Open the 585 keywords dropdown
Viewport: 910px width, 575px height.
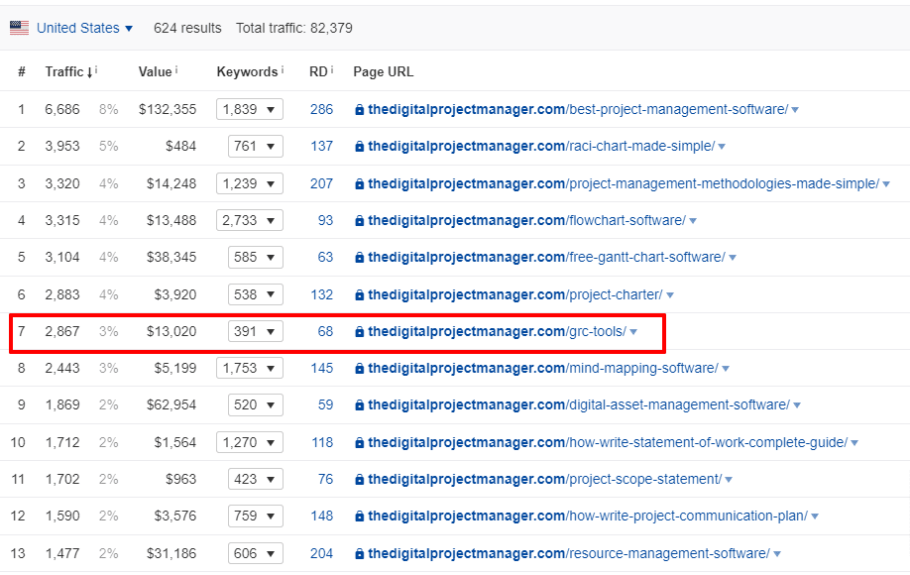(256, 257)
